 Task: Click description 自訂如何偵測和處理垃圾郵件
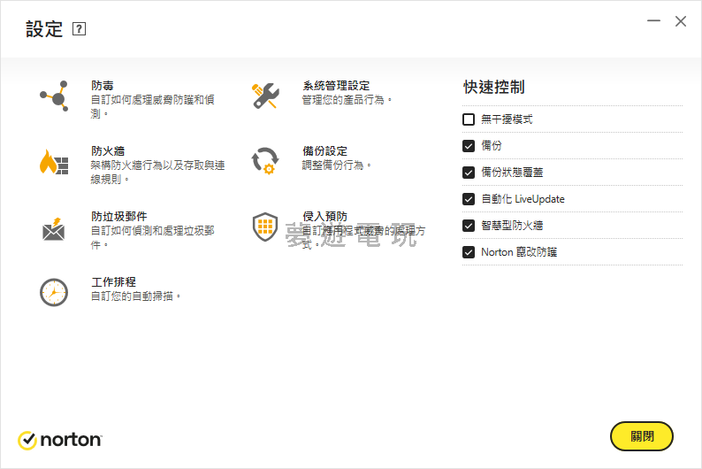pyautogui.click(x=153, y=237)
